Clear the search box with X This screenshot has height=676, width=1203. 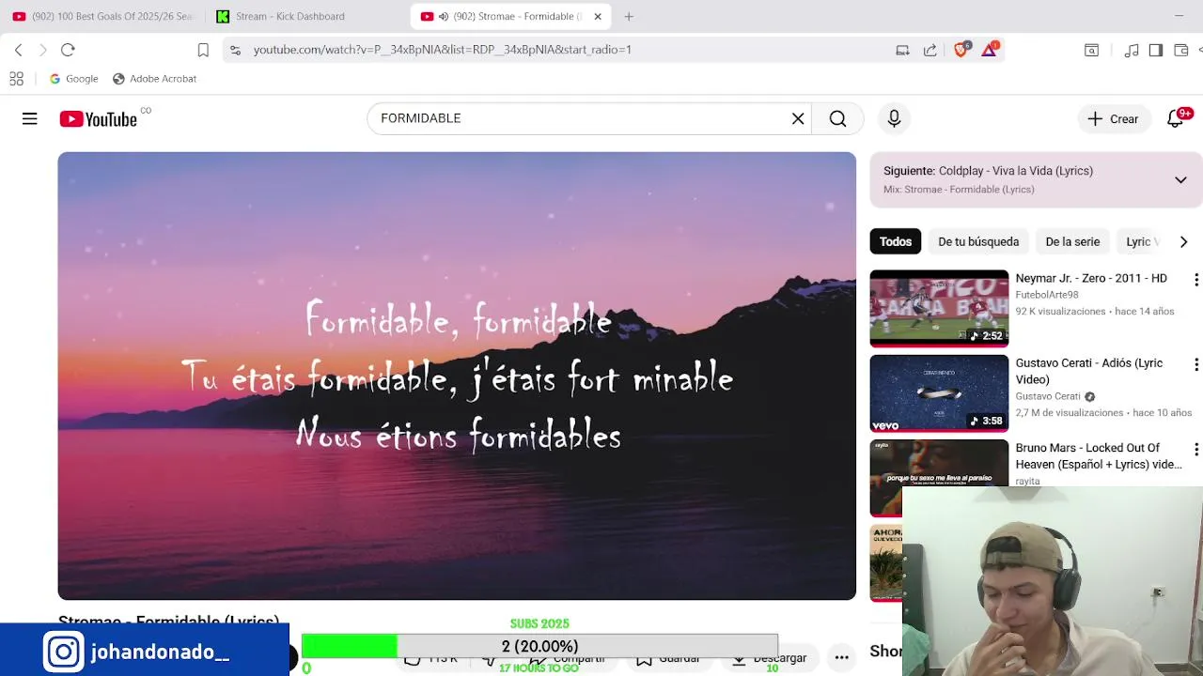tap(798, 118)
